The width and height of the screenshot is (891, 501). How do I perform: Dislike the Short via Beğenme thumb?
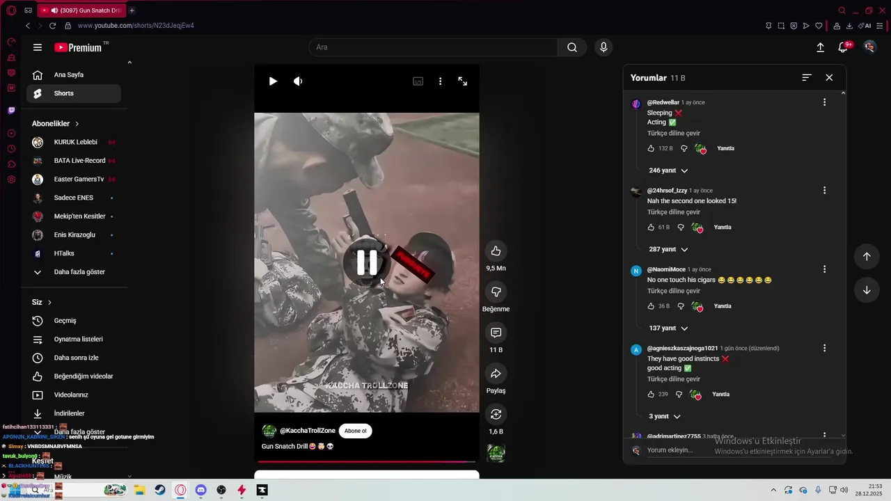point(496,292)
